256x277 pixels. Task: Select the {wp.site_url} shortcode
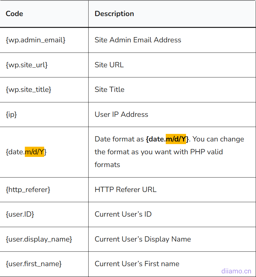click(27, 65)
